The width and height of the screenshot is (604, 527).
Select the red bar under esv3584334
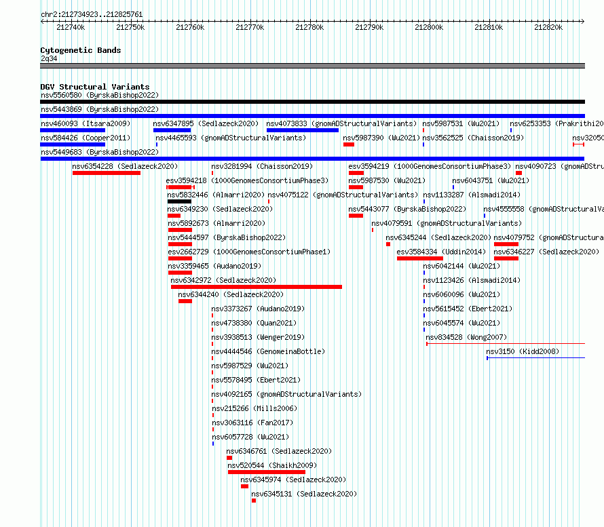[420, 258]
